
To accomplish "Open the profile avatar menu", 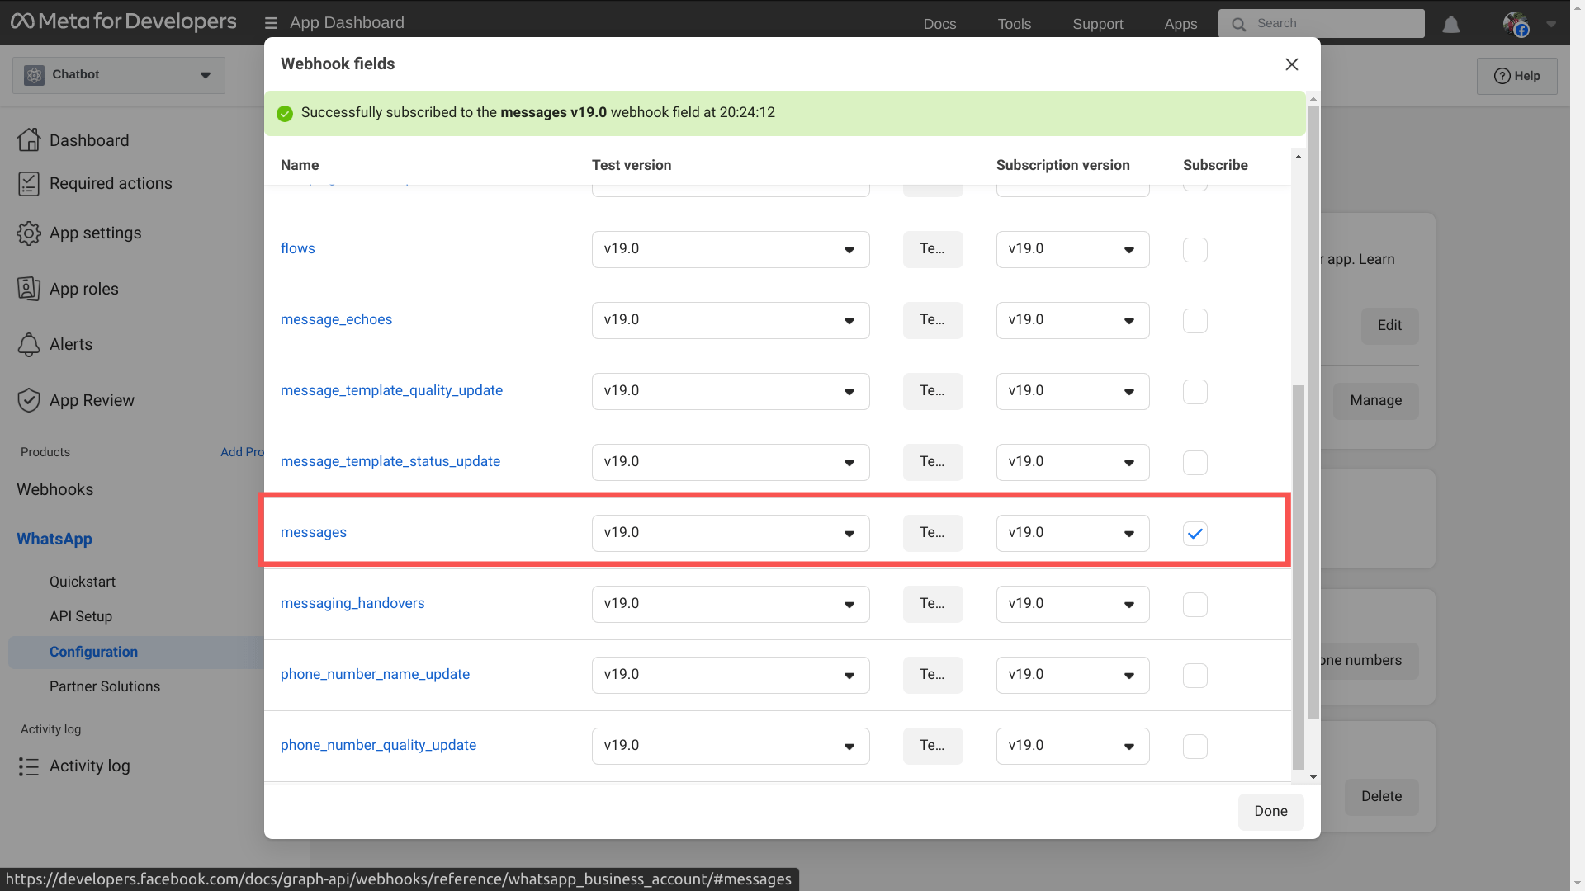I will (1516, 24).
